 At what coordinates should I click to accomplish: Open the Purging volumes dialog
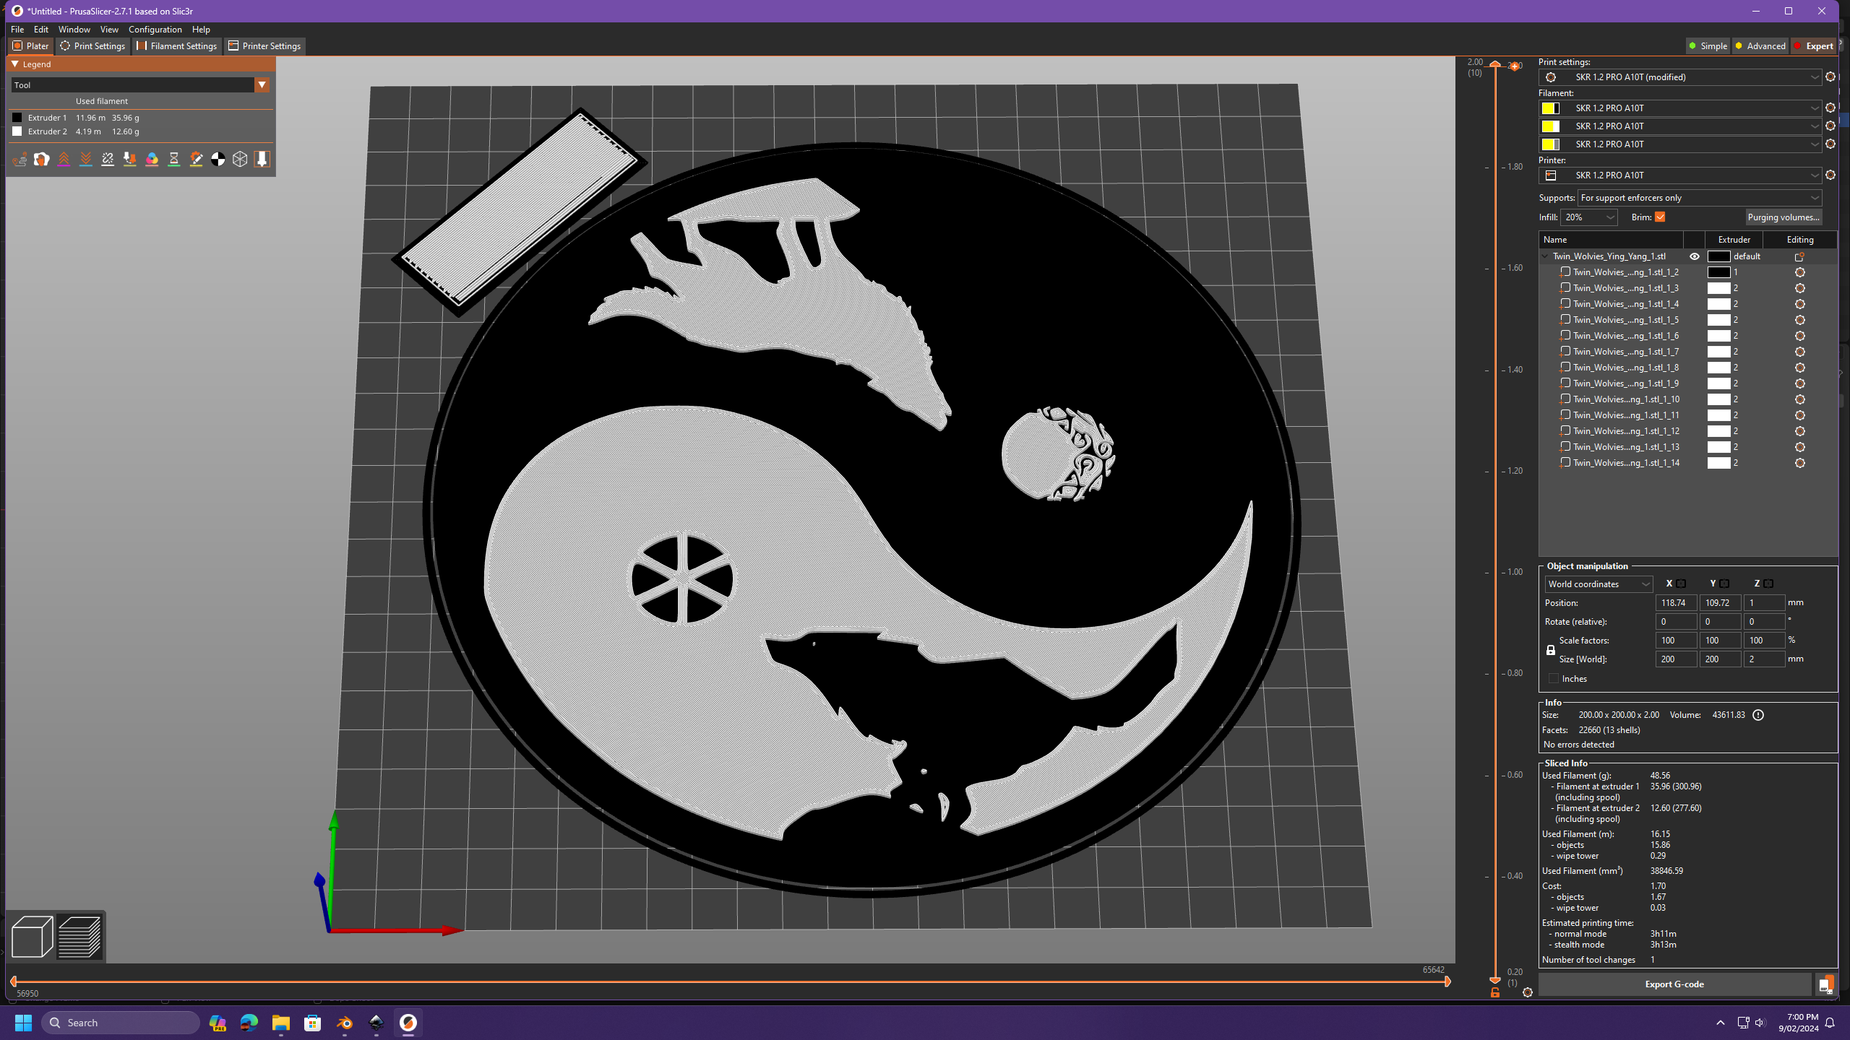coord(1783,217)
